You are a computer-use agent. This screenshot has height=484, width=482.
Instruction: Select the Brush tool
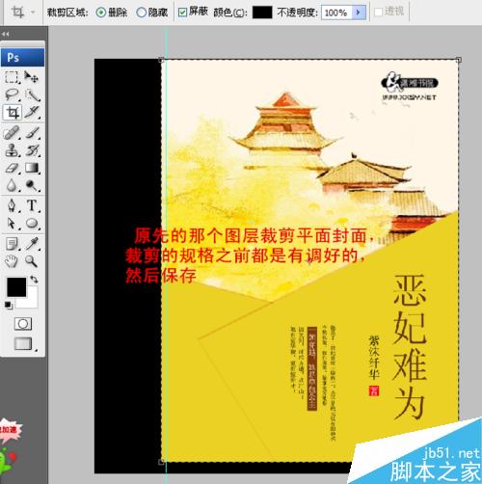(x=32, y=133)
